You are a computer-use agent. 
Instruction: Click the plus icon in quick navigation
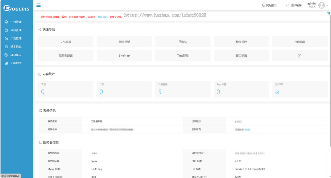300,56
